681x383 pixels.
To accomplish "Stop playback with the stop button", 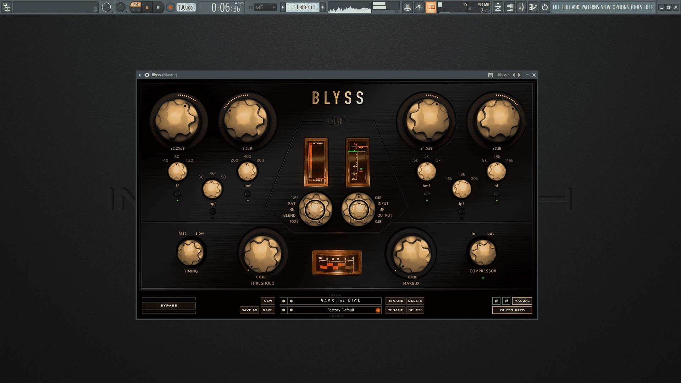I will (x=158, y=7).
